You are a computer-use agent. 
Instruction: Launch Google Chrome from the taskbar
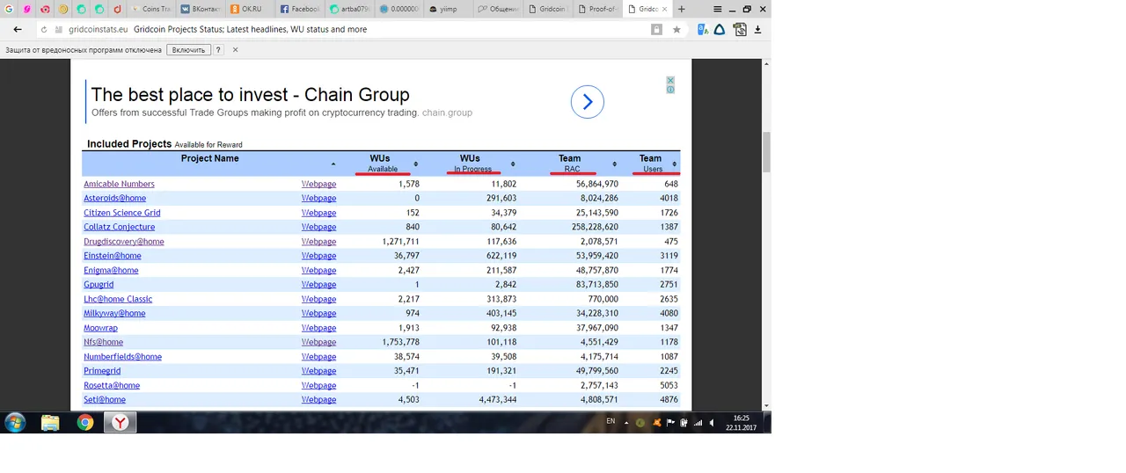tap(84, 423)
